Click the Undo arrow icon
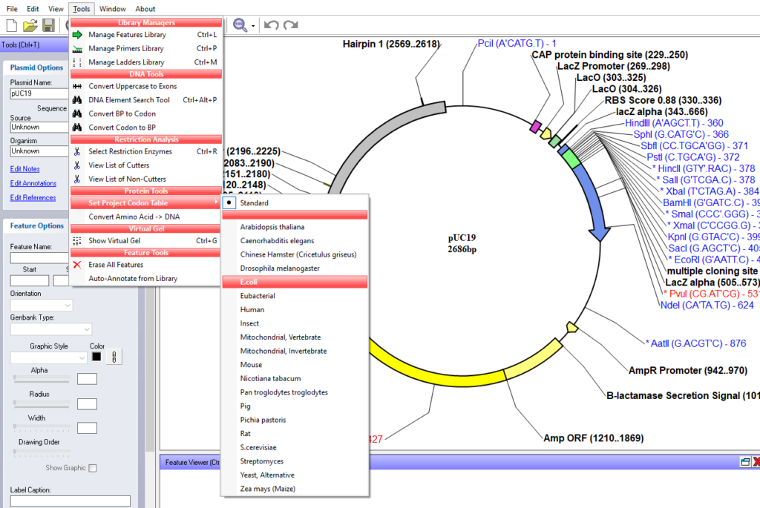Screen dimensions: 760x508 coord(271,26)
